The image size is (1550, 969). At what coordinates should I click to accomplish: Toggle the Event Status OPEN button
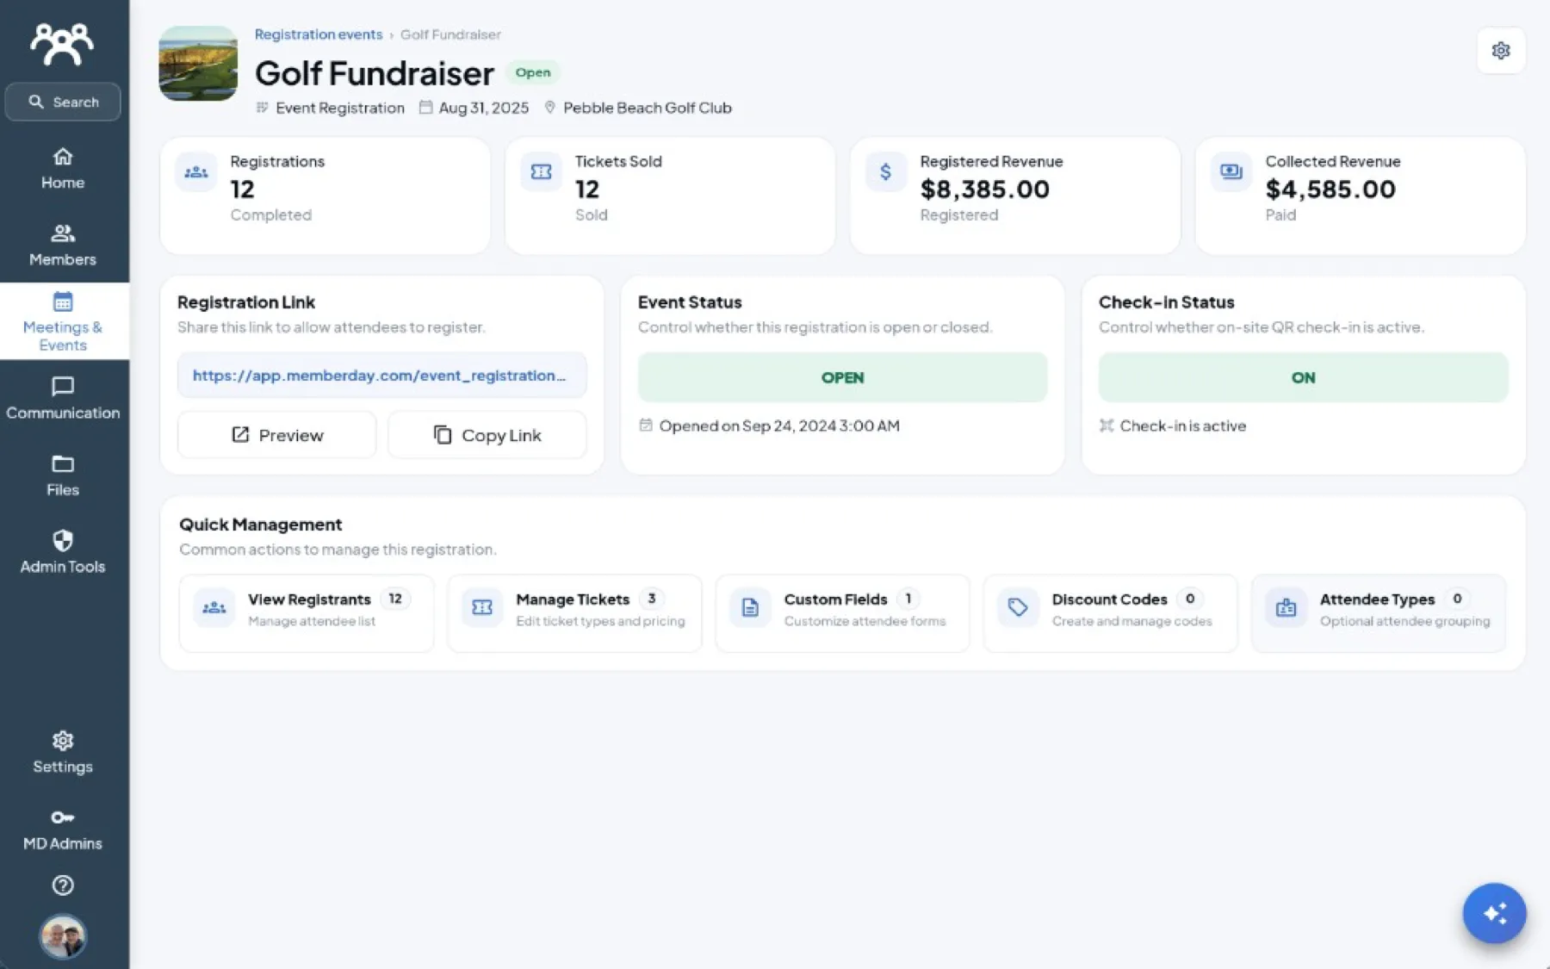click(x=842, y=377)
